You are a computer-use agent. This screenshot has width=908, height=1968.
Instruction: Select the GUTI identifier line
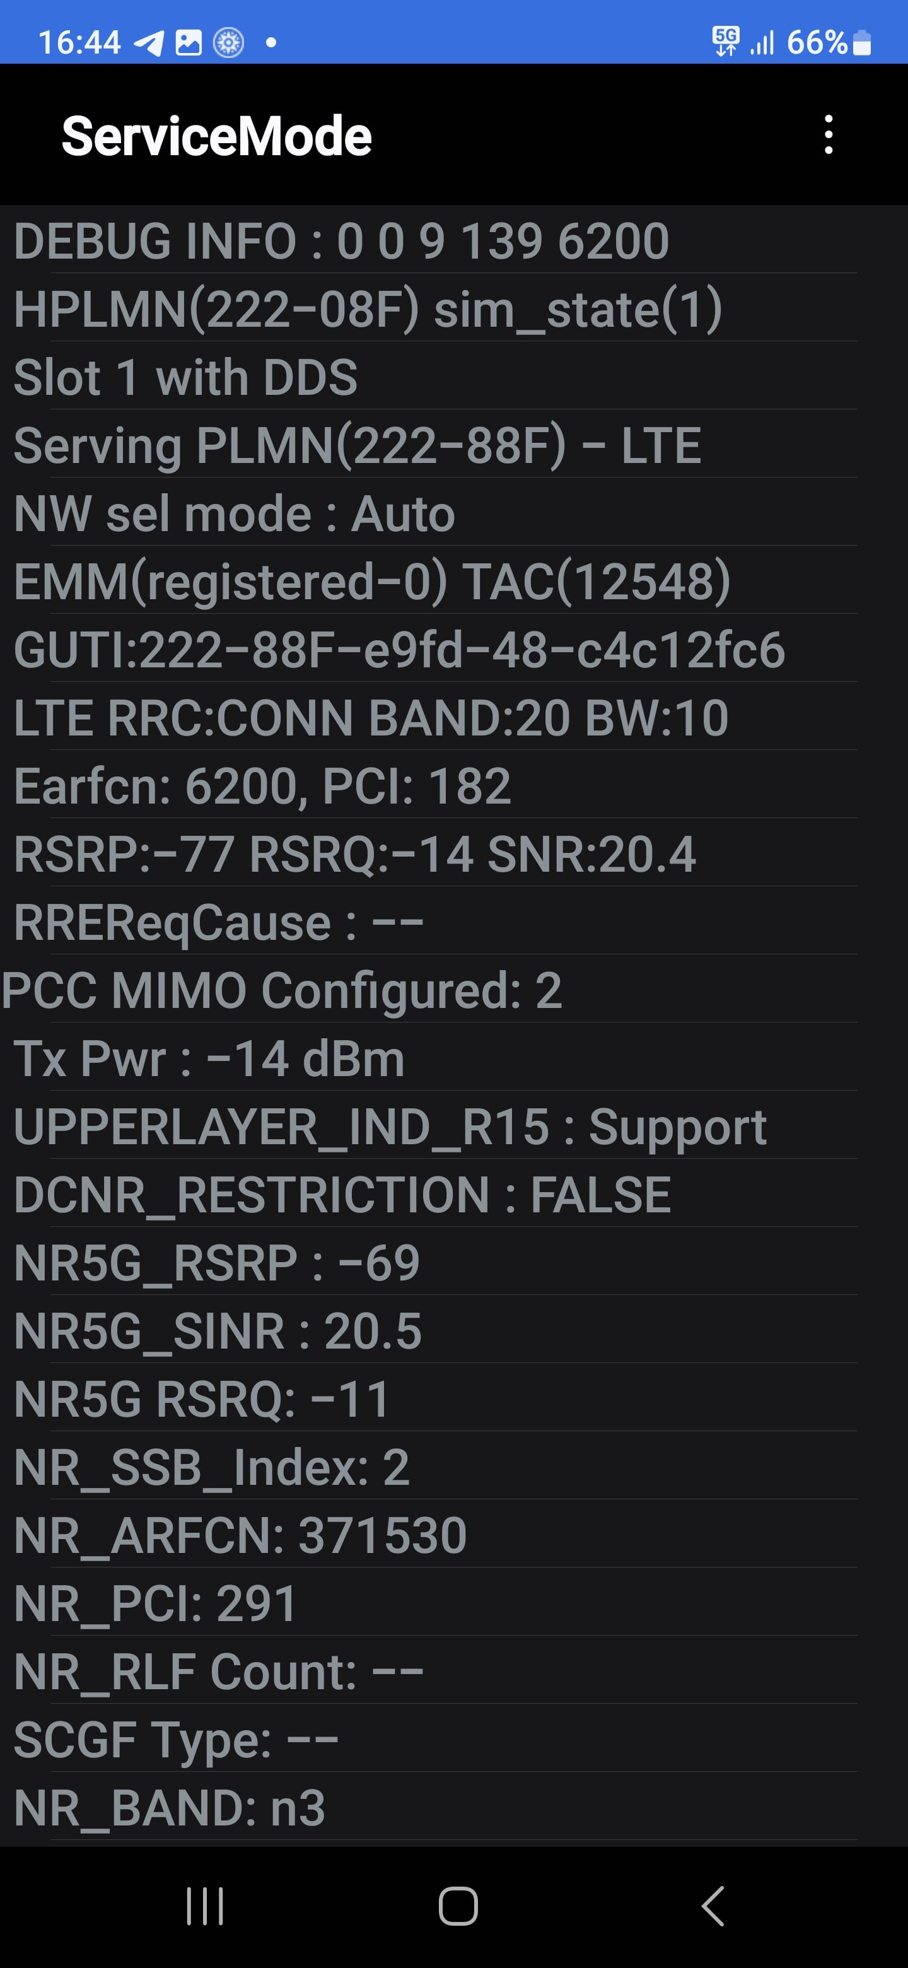(x=453, y=650)
